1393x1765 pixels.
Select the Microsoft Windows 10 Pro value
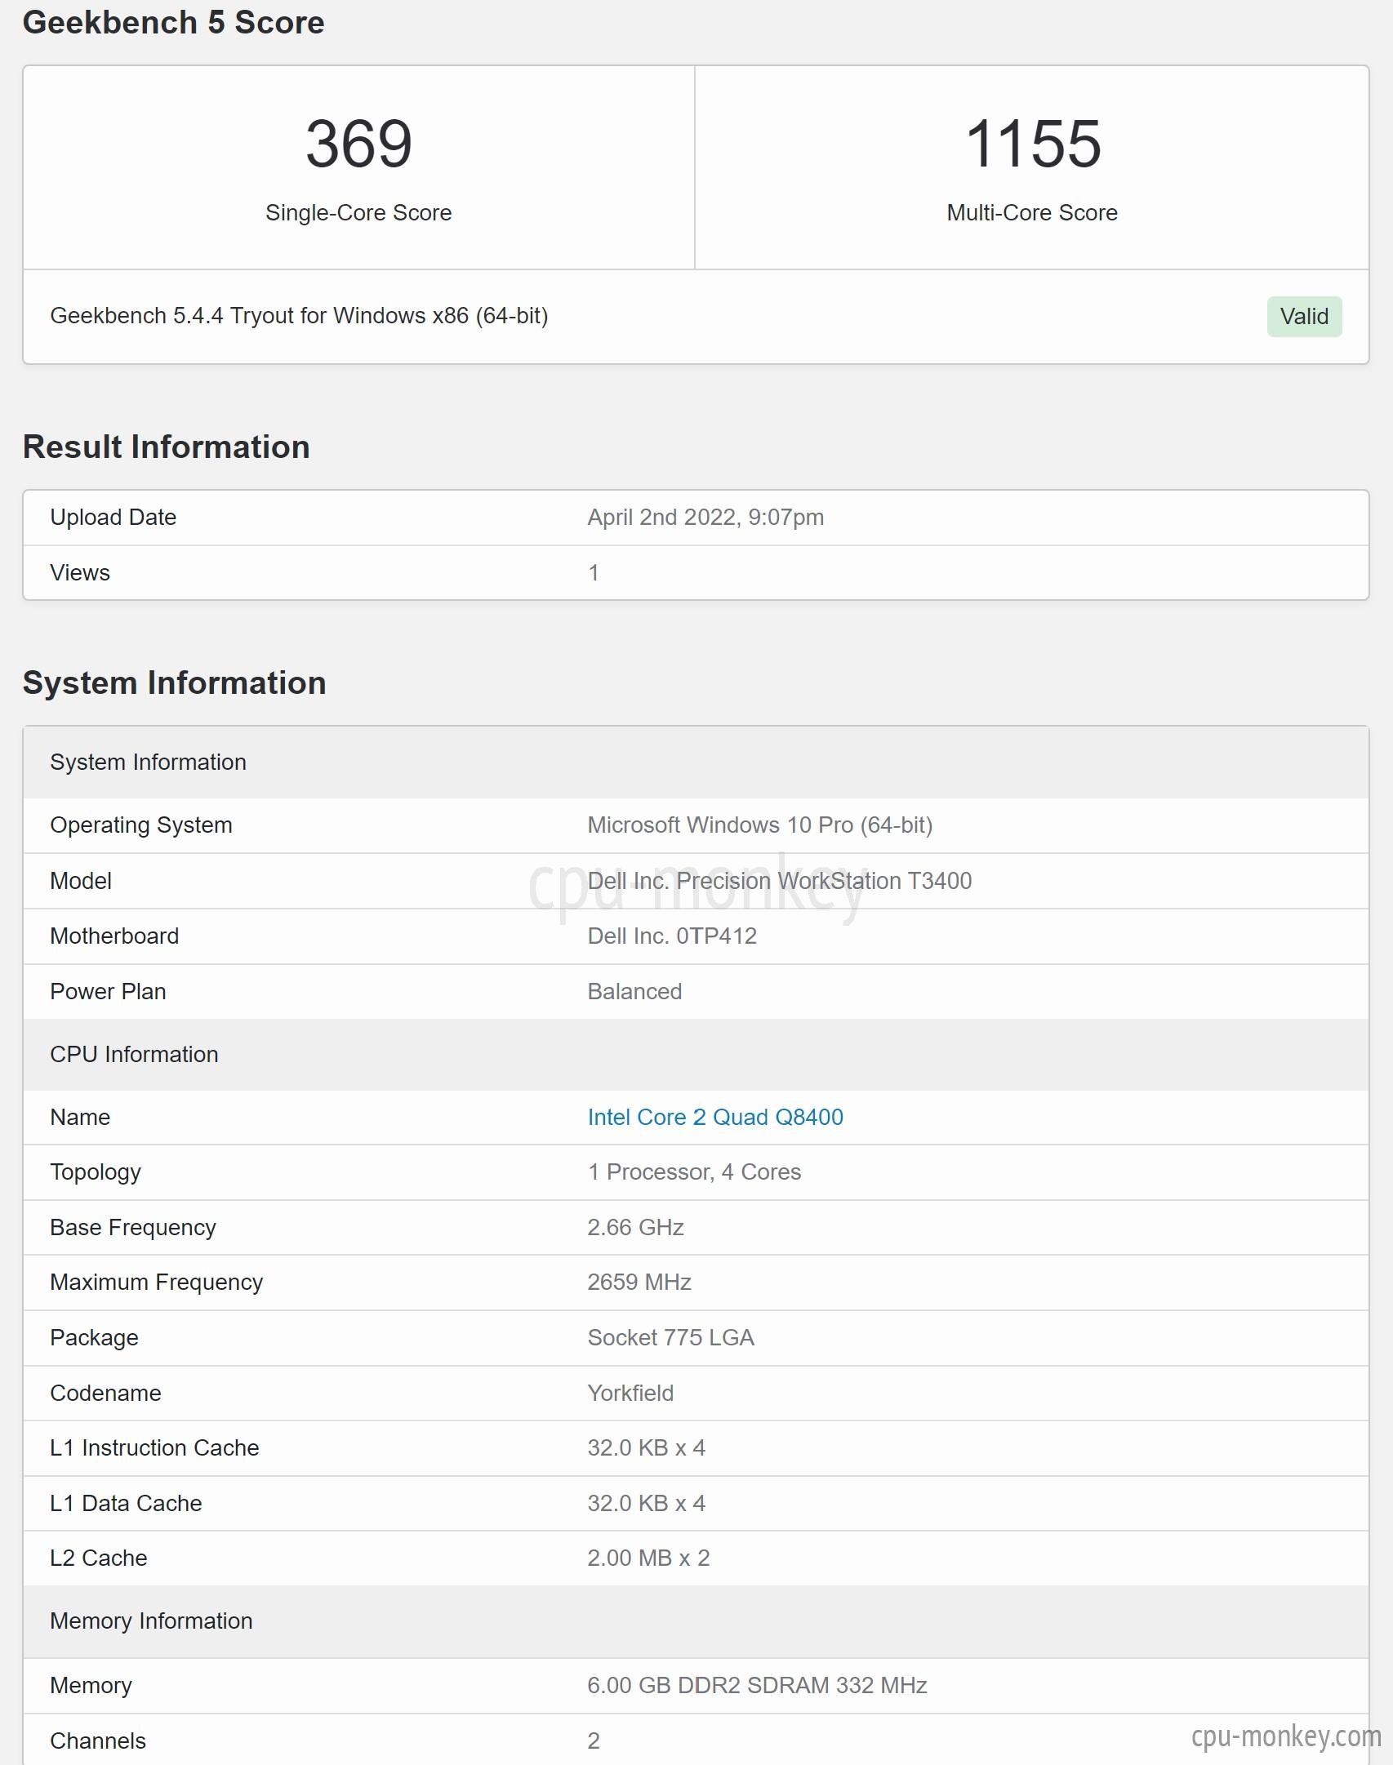click(x=759, y=825)
